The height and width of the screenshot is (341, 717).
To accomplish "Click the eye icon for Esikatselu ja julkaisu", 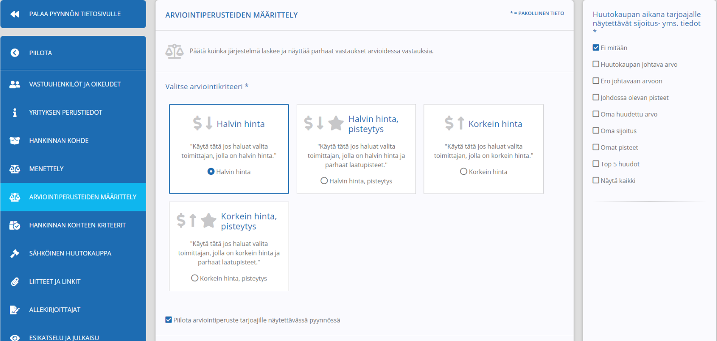I will pyautogui.click(x=15, y=338).
